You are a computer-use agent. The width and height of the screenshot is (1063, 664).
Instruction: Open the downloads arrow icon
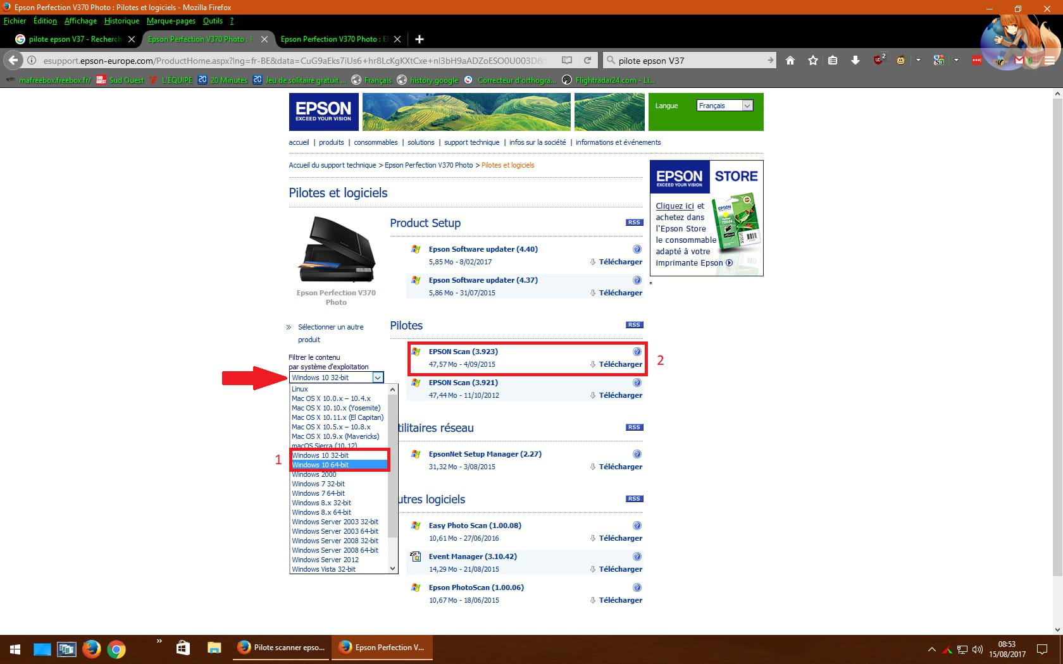[x=855, y=60]
